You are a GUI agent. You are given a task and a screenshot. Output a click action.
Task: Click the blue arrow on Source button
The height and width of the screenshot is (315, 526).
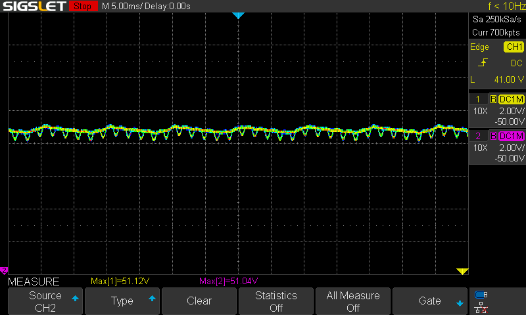(75, 298)
